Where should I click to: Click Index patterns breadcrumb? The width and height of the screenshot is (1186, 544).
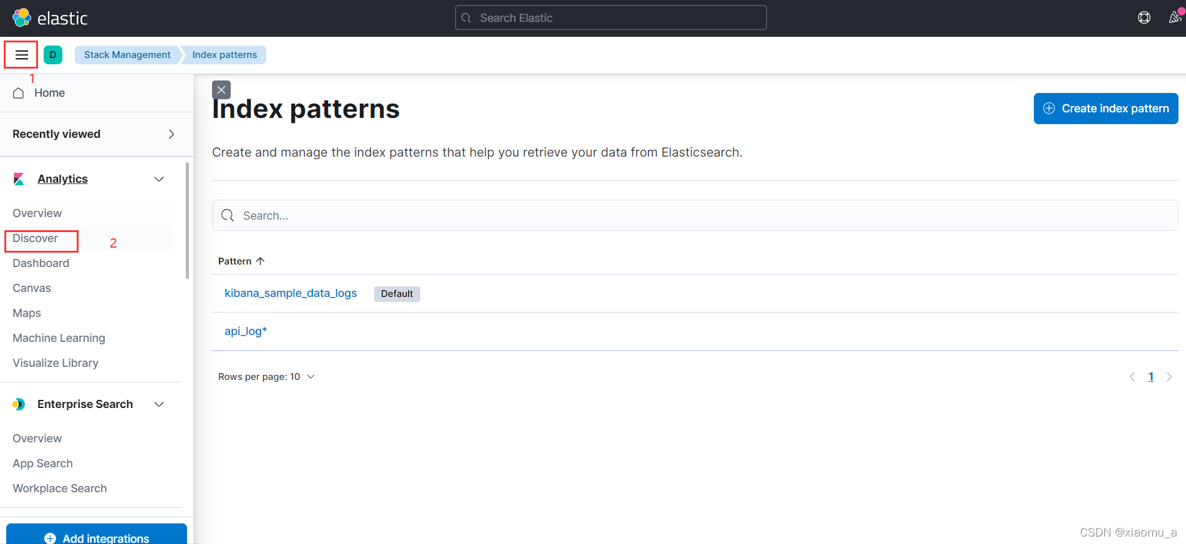(224, 55)
